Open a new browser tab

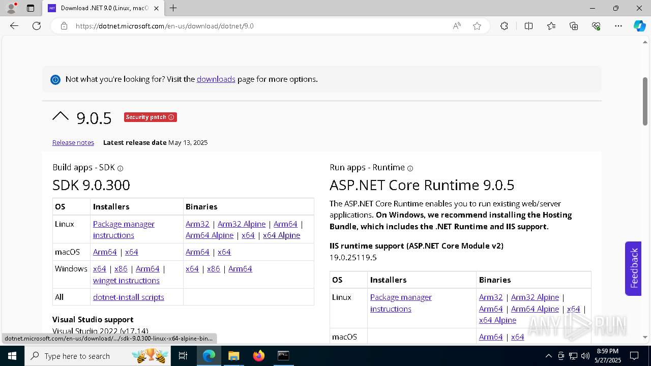(x=173, y=8)
